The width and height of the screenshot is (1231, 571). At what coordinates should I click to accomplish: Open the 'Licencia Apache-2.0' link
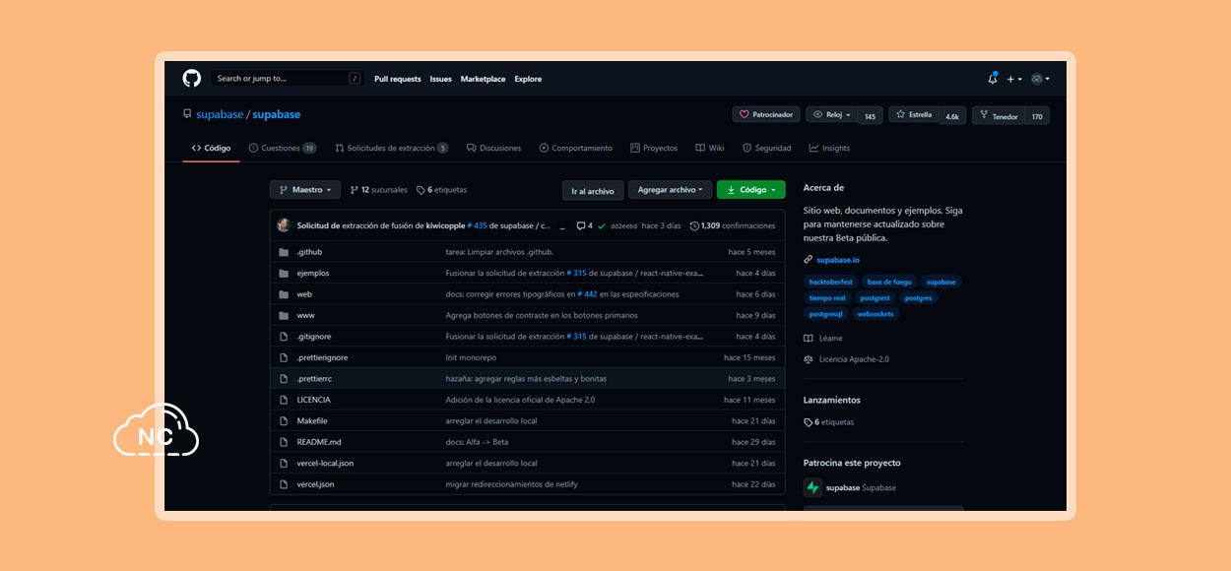[x=847, y=359]
